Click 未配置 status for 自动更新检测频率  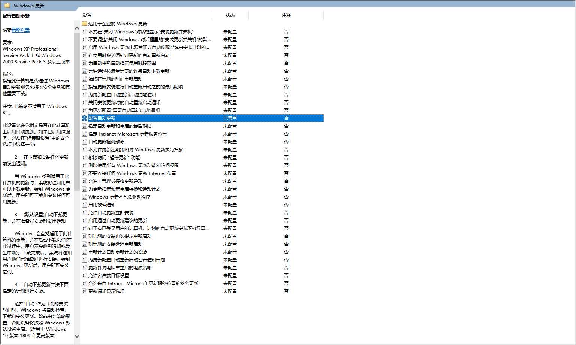click(230, 142)
